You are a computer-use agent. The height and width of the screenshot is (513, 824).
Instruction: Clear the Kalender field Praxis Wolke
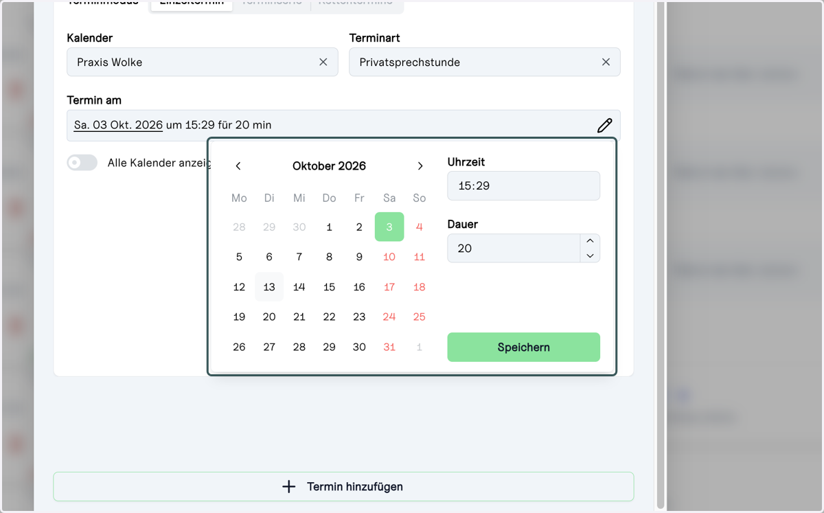tap(323, 62)
